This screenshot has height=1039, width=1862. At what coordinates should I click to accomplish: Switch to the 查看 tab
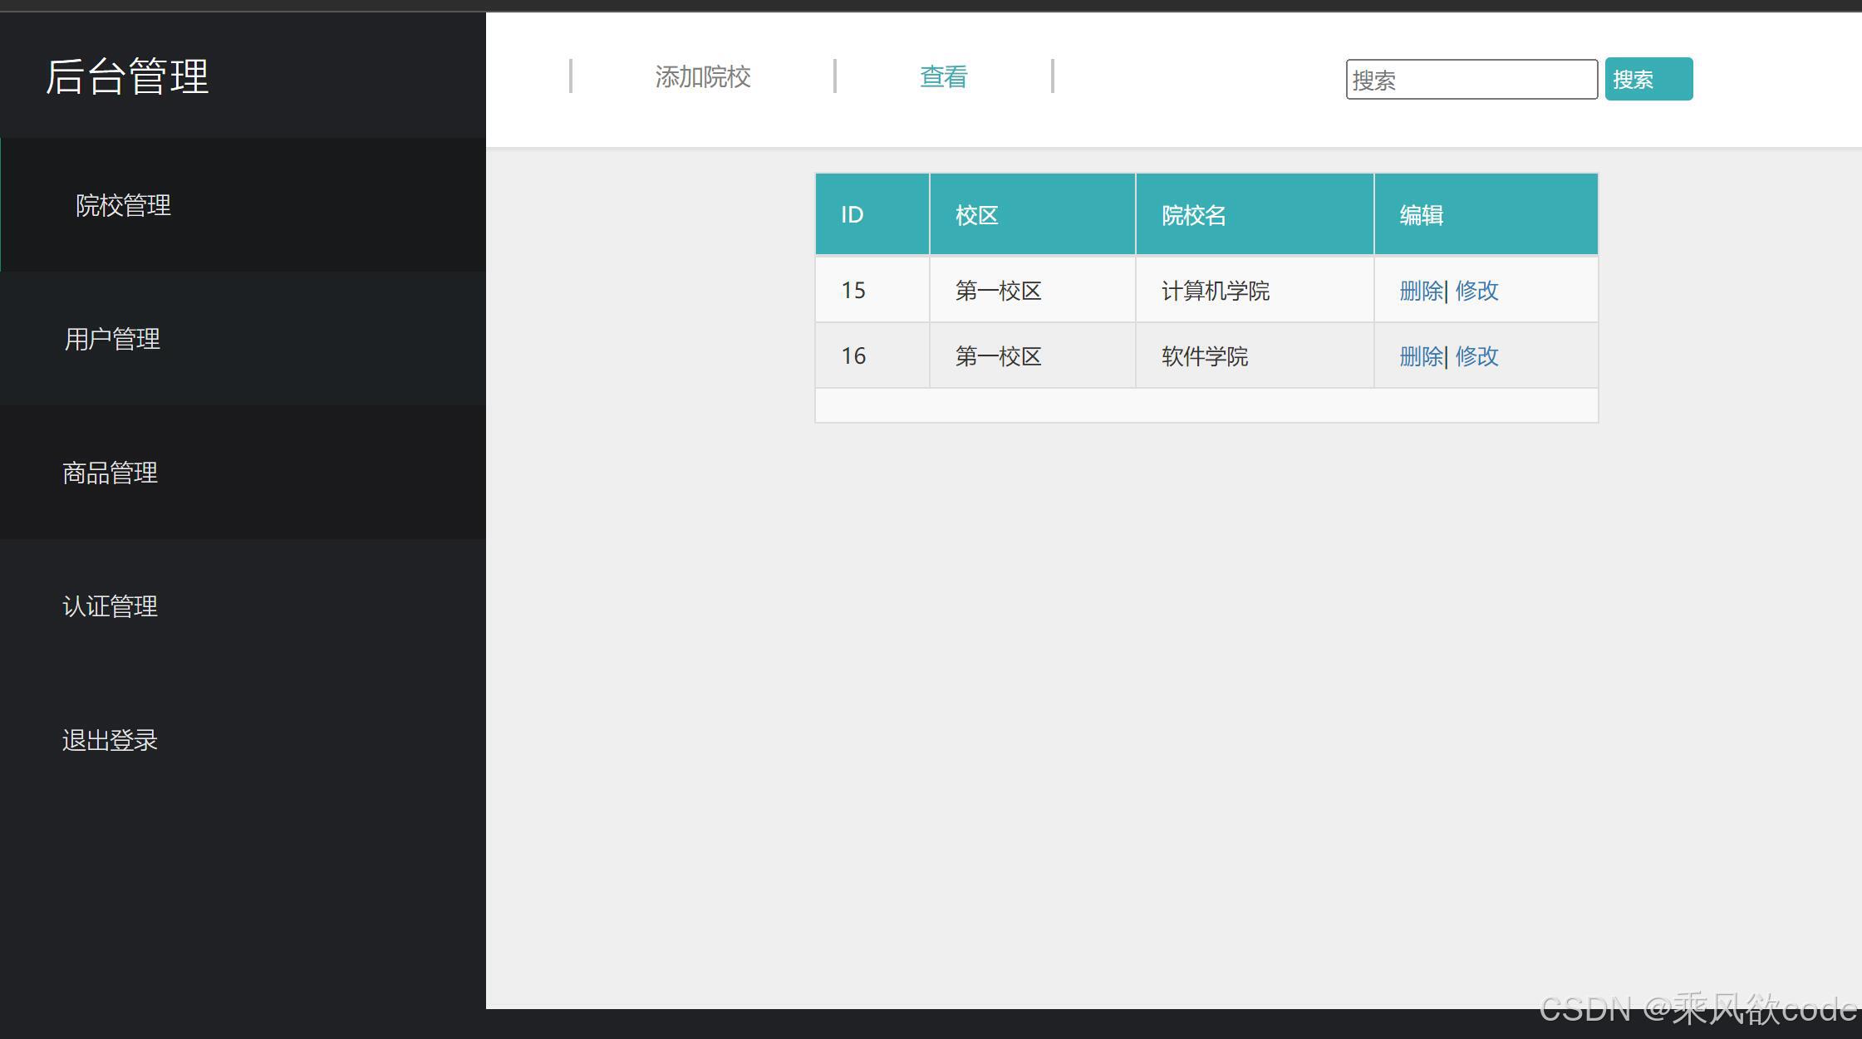(943, 76)
